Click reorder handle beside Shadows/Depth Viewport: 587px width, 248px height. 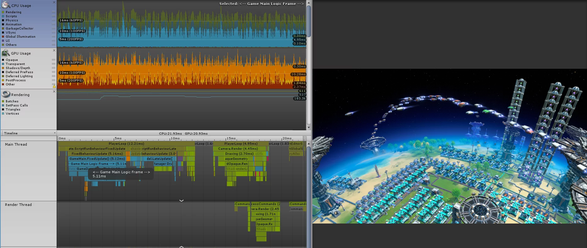[53, 68]
